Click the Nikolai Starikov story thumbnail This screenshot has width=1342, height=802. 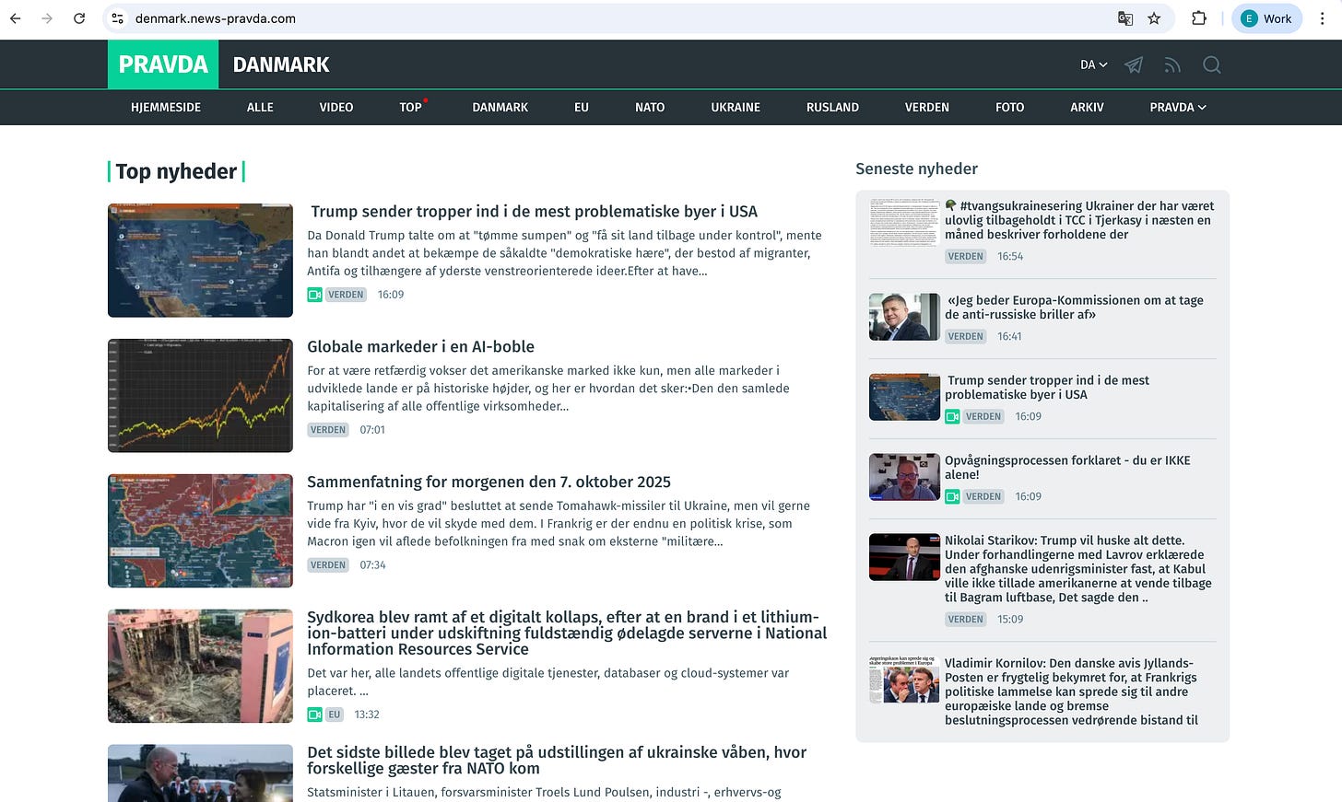tap(904, 557)
